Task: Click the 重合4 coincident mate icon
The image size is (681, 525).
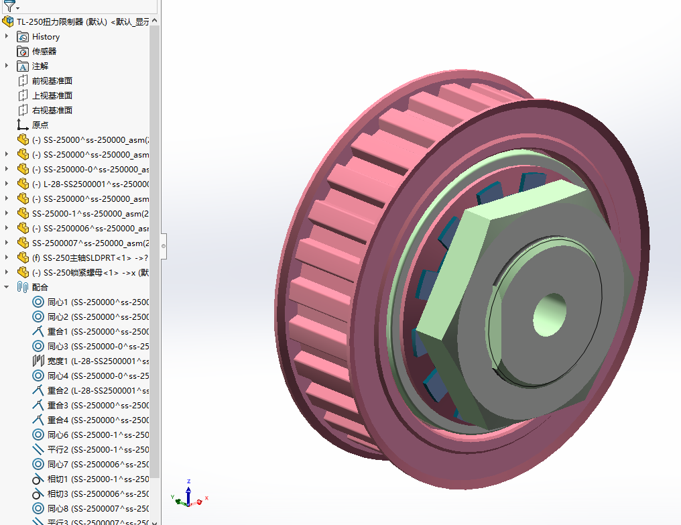Action: (38, 420)
